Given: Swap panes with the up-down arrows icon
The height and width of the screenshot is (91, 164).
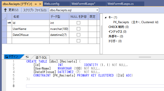Looking at the screenshot, I should point(27,57).
